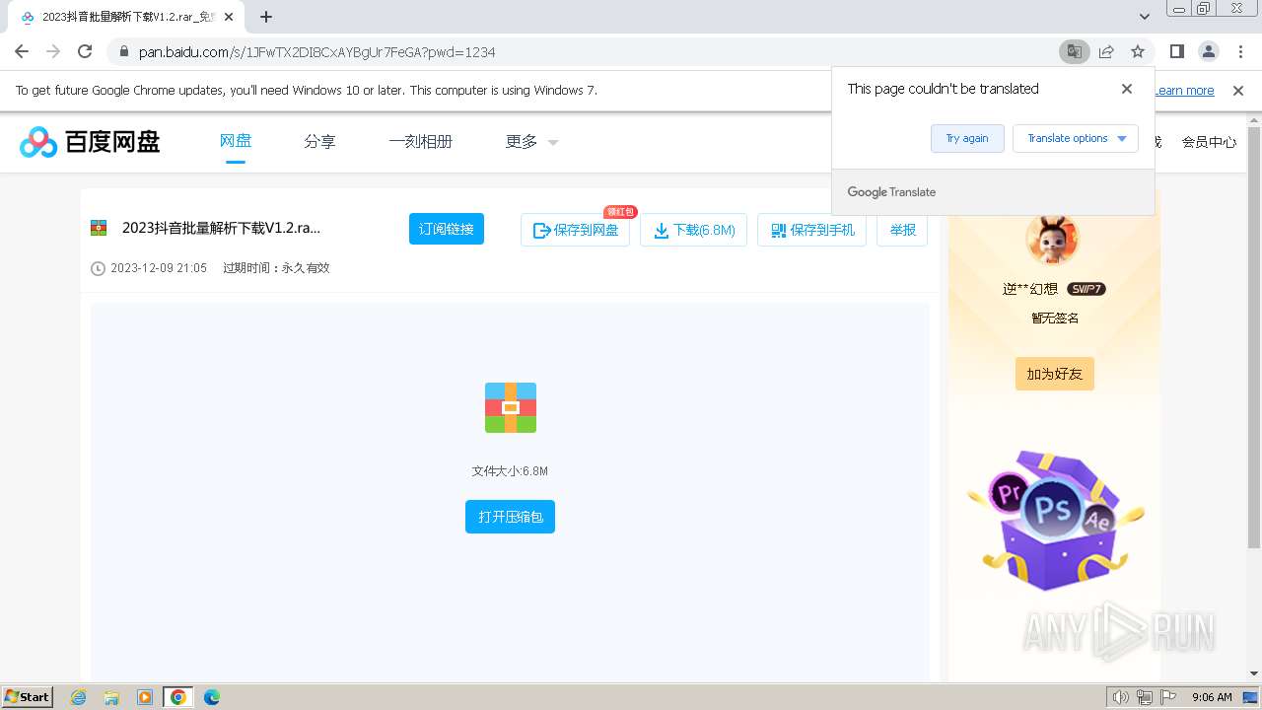The width and height of the screenshot is (1262, 710).
Task: Select the 分享 navigation tab
Action: pos(319,142)
